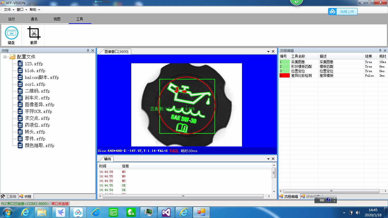Click the output panel vertical scrollbar

tap(274, 173)
